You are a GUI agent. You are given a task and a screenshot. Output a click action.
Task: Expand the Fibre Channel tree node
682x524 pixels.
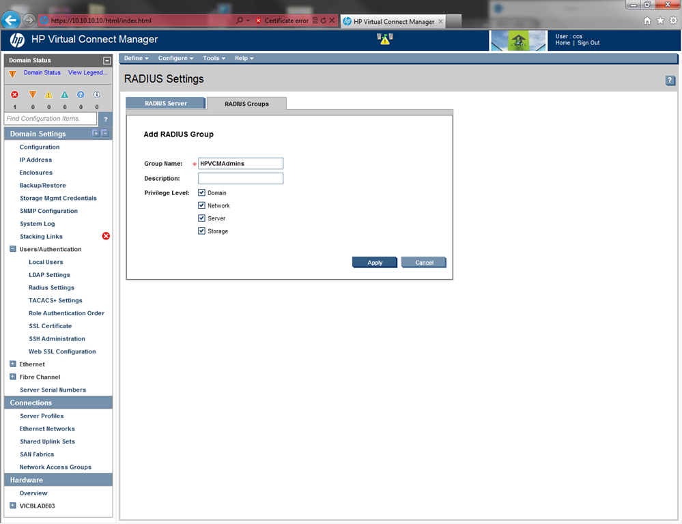pyautogui.click(x=12, y=377)
